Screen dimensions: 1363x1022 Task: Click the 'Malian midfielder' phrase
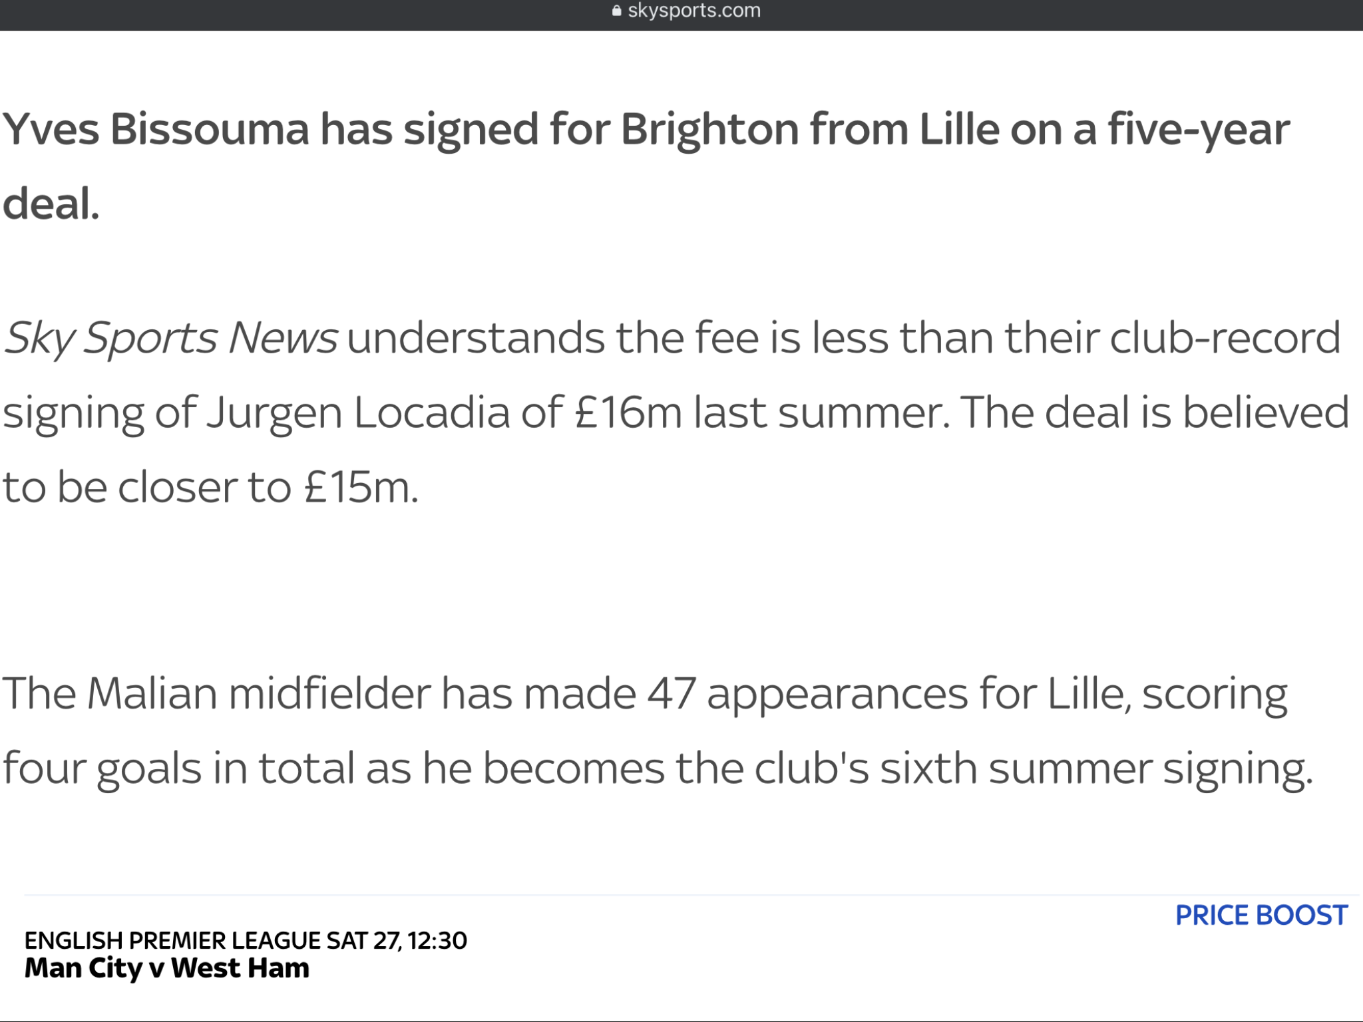pyautogui.click(x=259, y=694)
